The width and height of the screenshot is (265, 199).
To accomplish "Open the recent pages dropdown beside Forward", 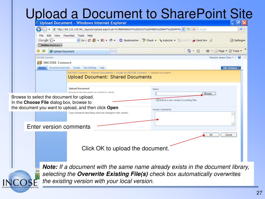I will pyautogui.click(x=49, y=30).
